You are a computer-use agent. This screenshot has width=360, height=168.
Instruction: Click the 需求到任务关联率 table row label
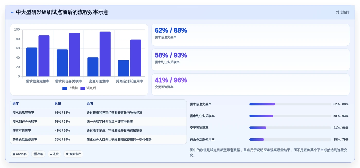pos(25,122)
